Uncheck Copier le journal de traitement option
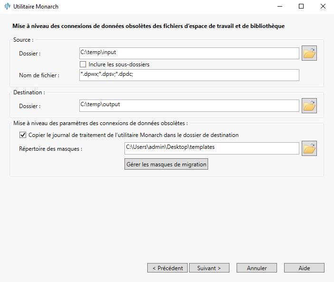 [x=23, y=135]
